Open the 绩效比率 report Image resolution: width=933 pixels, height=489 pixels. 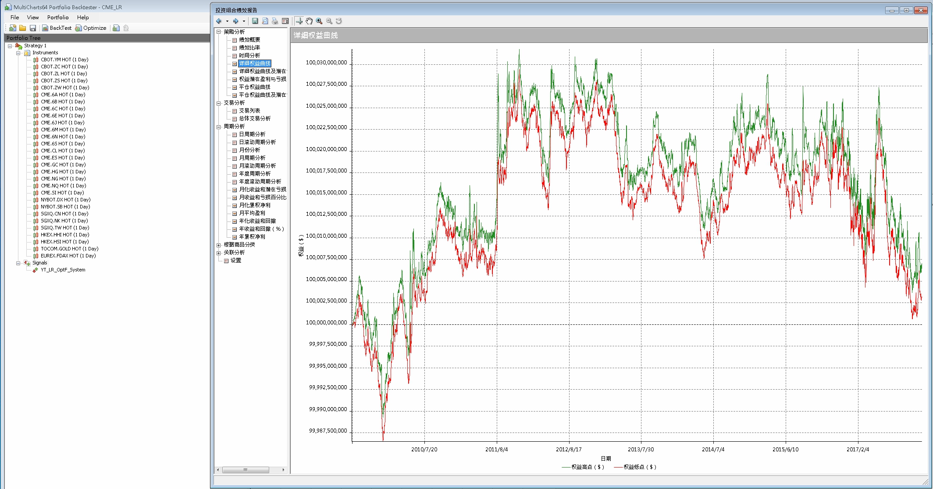[x=249, y=48]
